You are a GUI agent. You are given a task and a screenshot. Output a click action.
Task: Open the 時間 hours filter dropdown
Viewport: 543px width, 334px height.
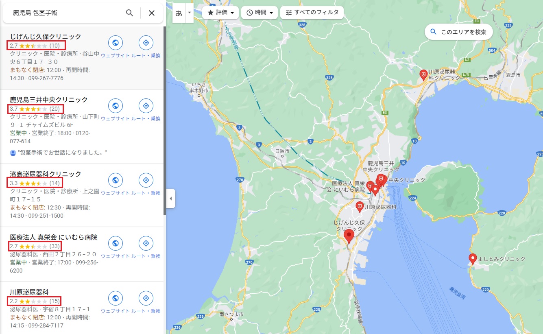click(x=260, y=13)
